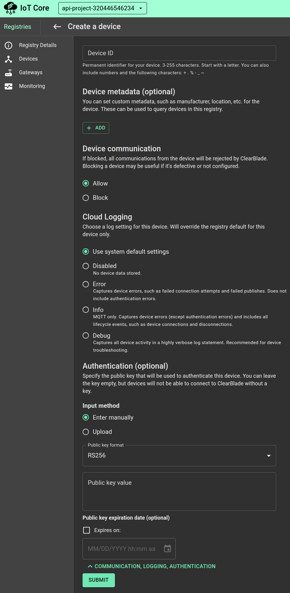290x593 pixels.
Task: Click the Monitoring chart icon
Action: 8,86
